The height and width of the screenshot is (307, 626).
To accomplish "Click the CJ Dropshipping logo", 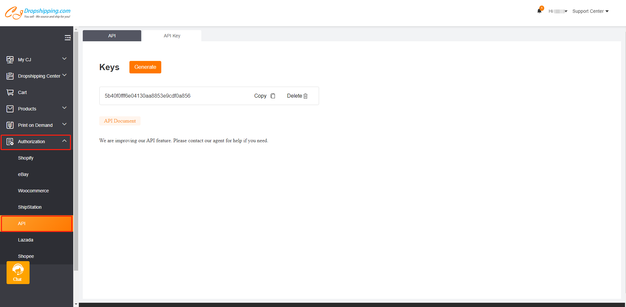I will (x=38, y=13).
